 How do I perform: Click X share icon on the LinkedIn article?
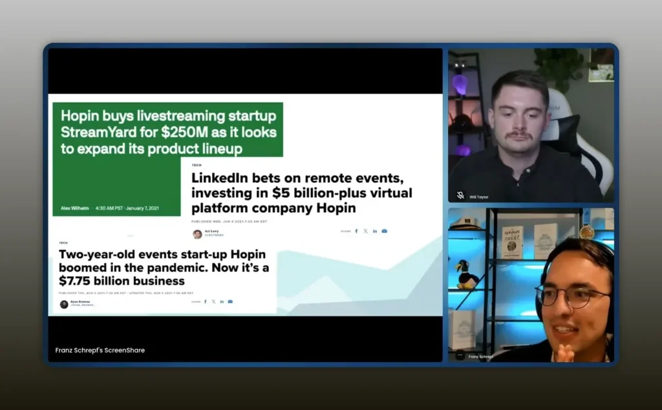pos(365,231)
